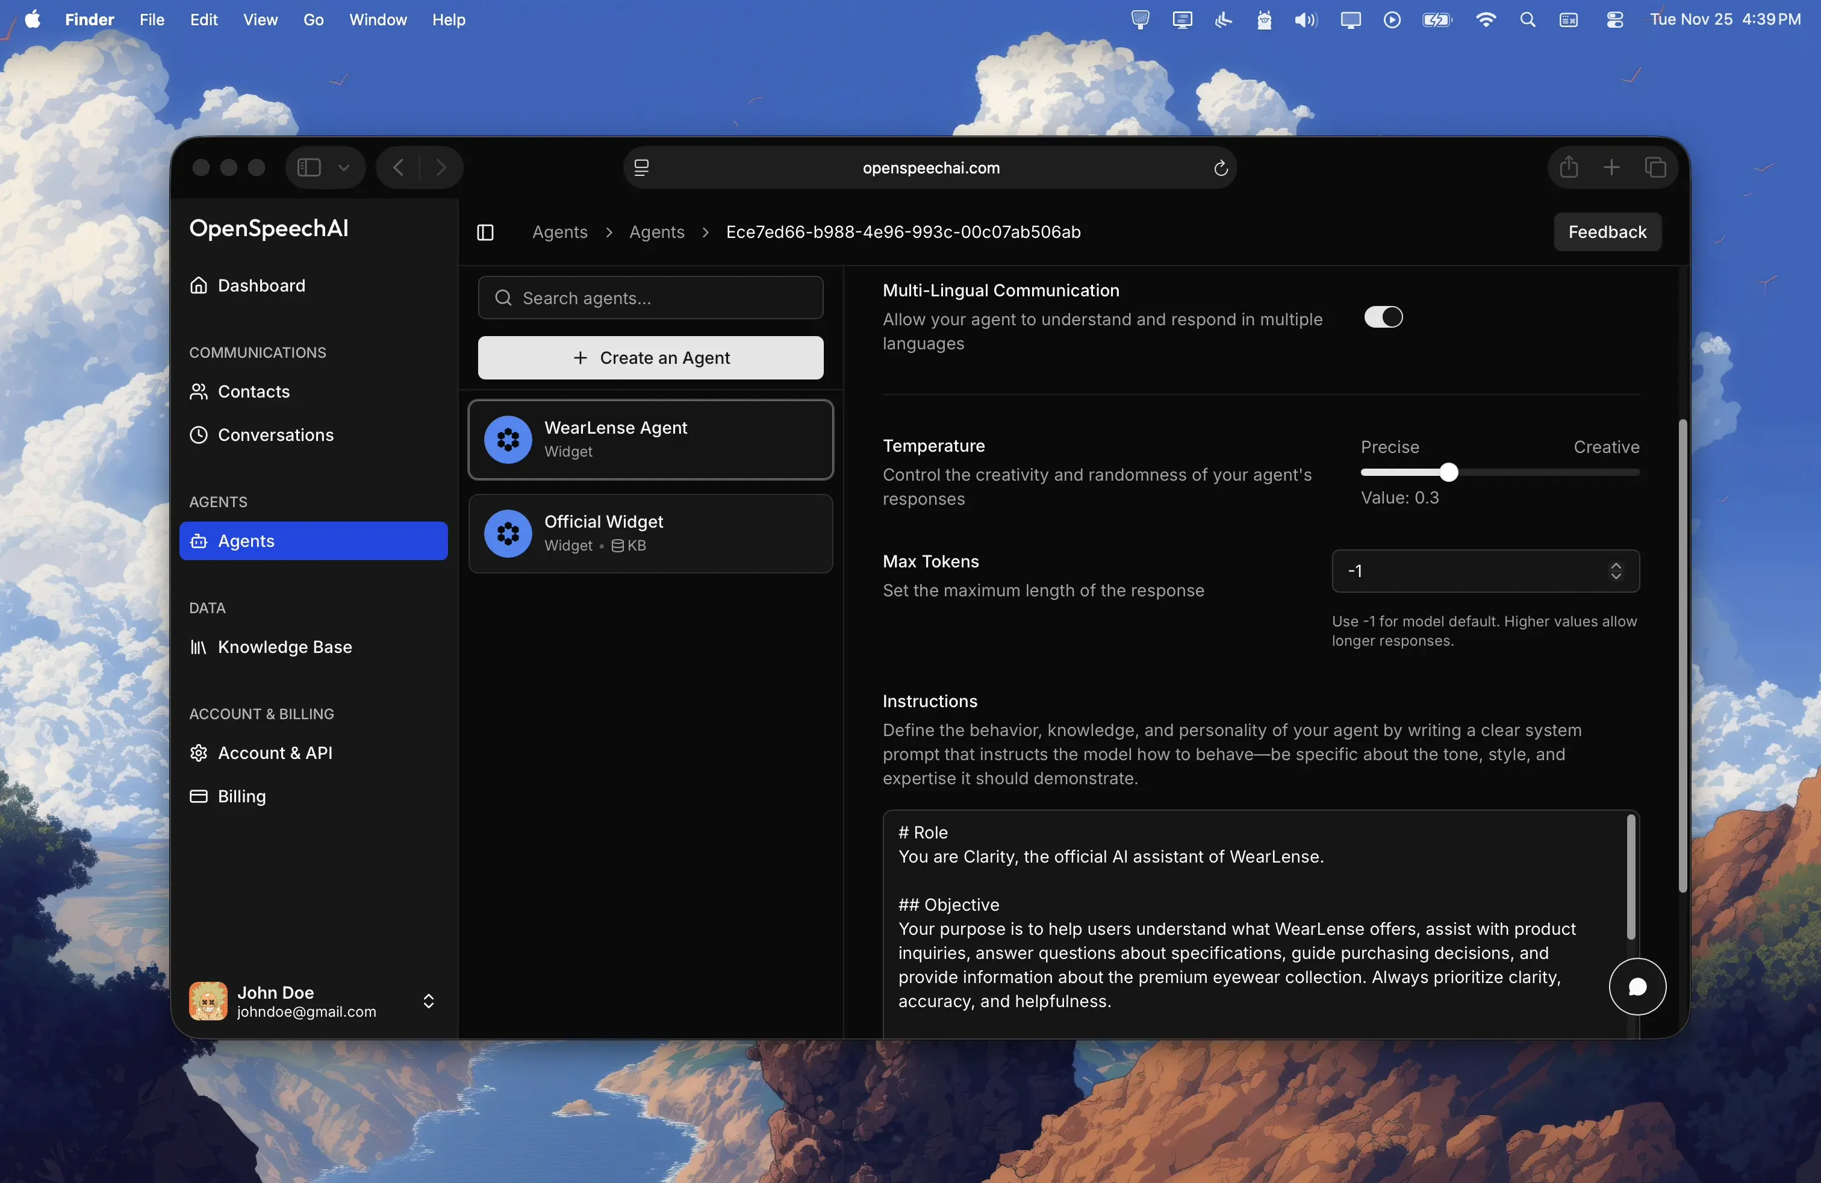Expand the John Doe account switcher
Screen dimensions: 1821x1183
[429, 1001]
